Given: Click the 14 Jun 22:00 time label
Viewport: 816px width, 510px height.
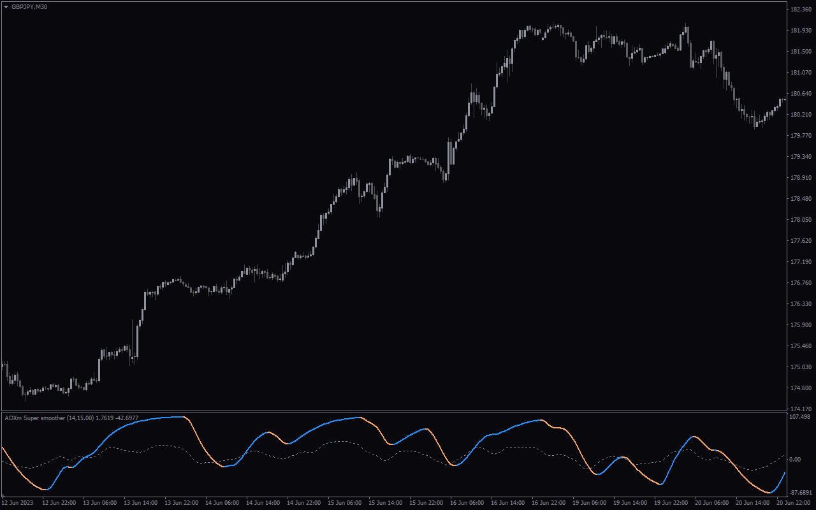Looking at the screenshot, I should pyautogui.click(x=303, y=503).
